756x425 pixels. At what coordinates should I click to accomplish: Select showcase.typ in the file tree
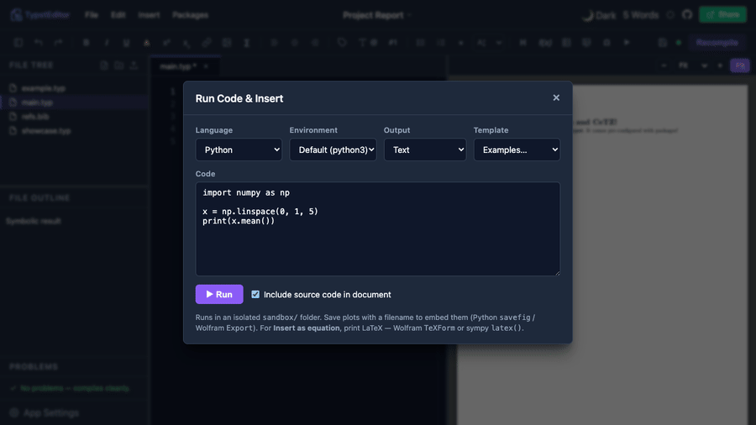[46, 130]
